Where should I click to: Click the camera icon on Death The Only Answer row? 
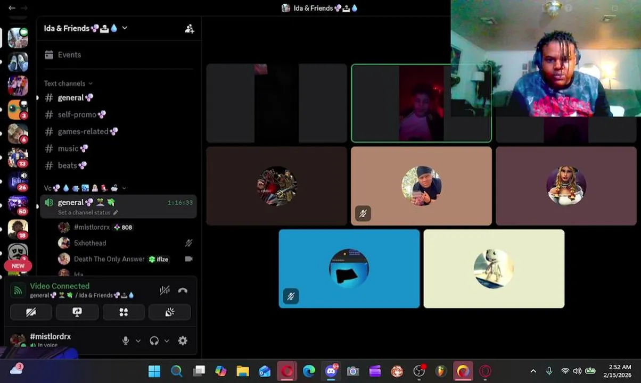(188, 259)
